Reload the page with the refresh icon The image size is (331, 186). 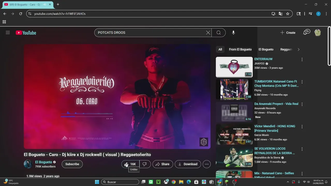tap(21, 14)
